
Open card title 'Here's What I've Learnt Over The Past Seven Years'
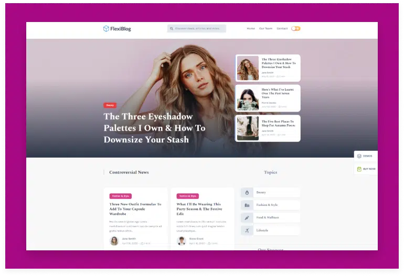pyautogui.click(x=278, y=93)
